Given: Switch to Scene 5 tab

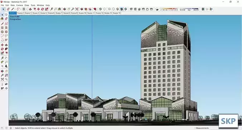Looking at the screenshot, I should pyautogui.click(x=43, y=13).
